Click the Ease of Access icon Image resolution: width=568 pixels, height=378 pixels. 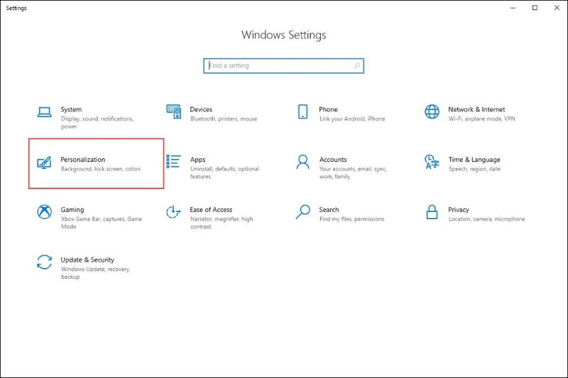coord(173,212)
